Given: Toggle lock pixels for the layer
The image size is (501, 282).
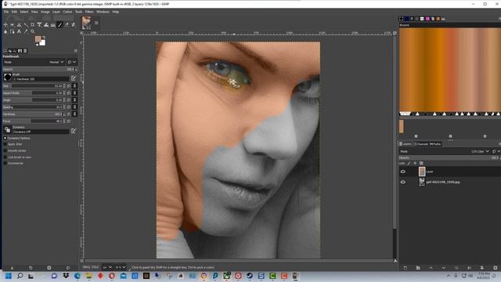Looking at the screenshot, I should pos(409,163).
